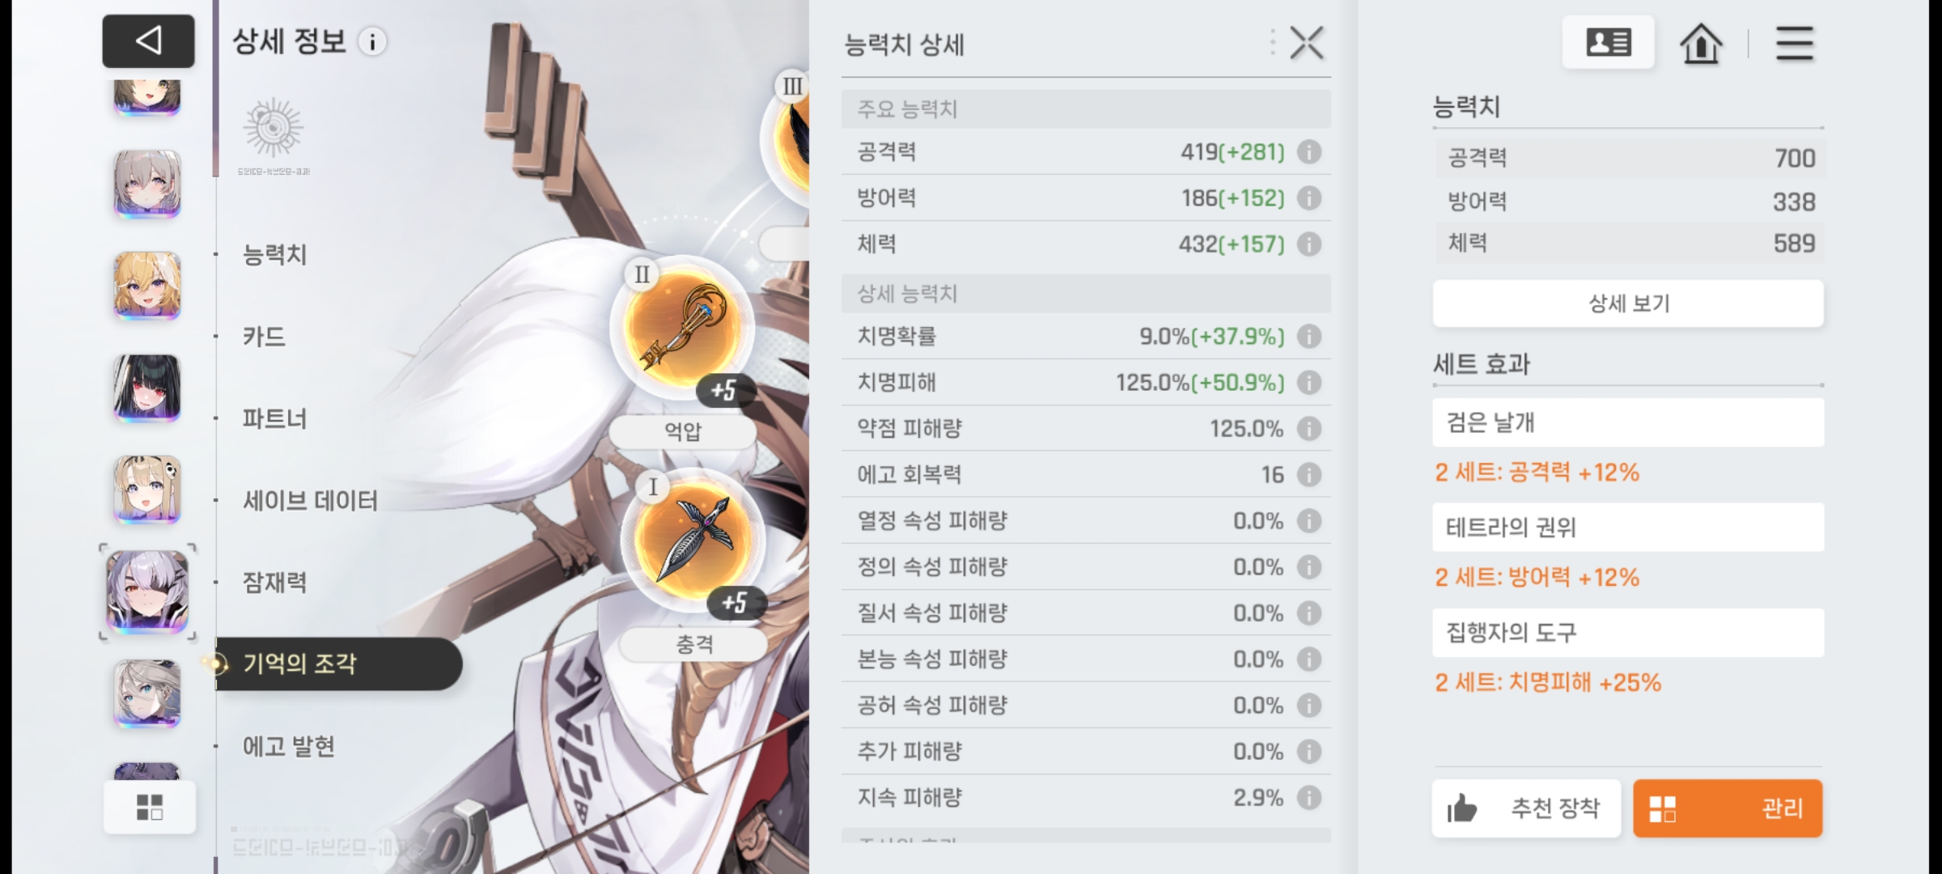The image size is (1942, 874).
Task: Expand the 검은 날개 set effect
Action: [x=1628, y=422]
